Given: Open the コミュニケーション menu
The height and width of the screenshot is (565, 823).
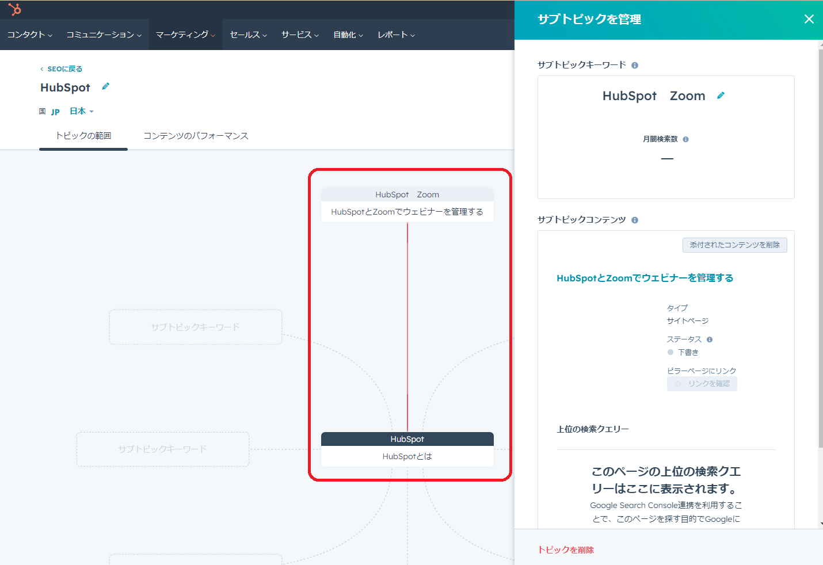Looking at the screenshot, I should 104,35.
